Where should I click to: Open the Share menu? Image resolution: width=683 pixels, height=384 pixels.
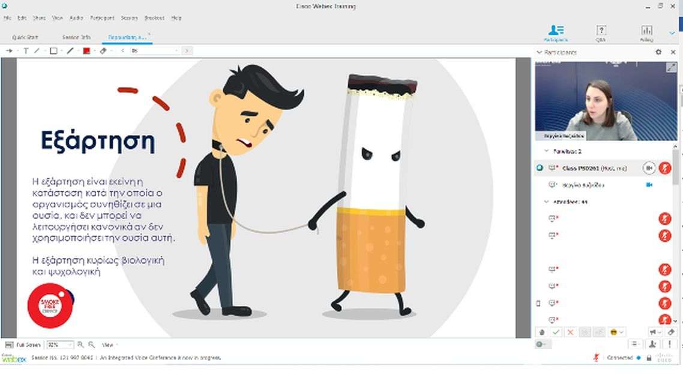click(39, 18)
